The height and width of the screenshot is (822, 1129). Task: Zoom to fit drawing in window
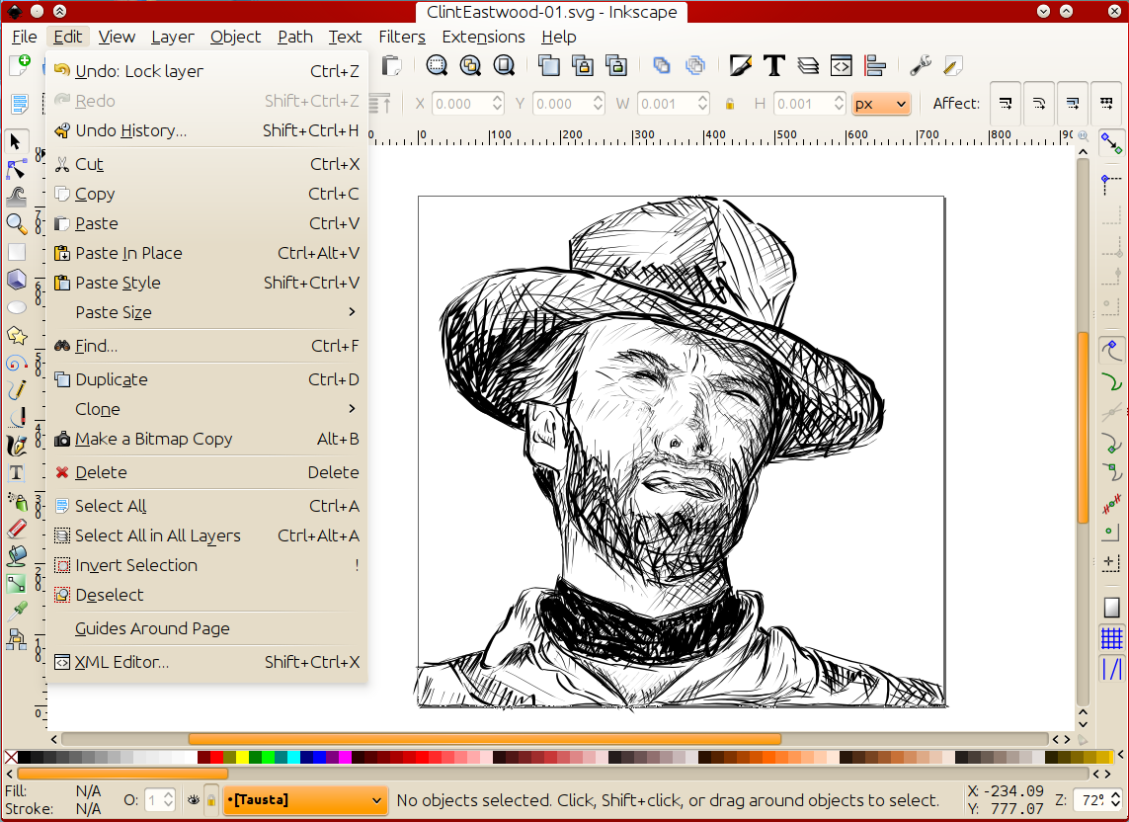tap(470, 65)
